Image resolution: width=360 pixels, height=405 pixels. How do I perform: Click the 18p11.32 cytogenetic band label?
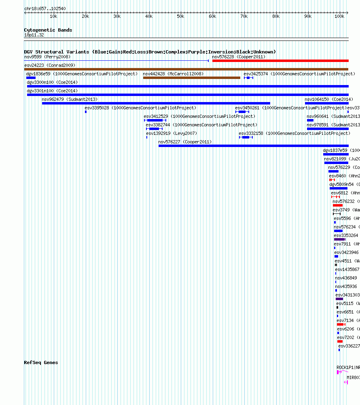[x=34, y=35]
